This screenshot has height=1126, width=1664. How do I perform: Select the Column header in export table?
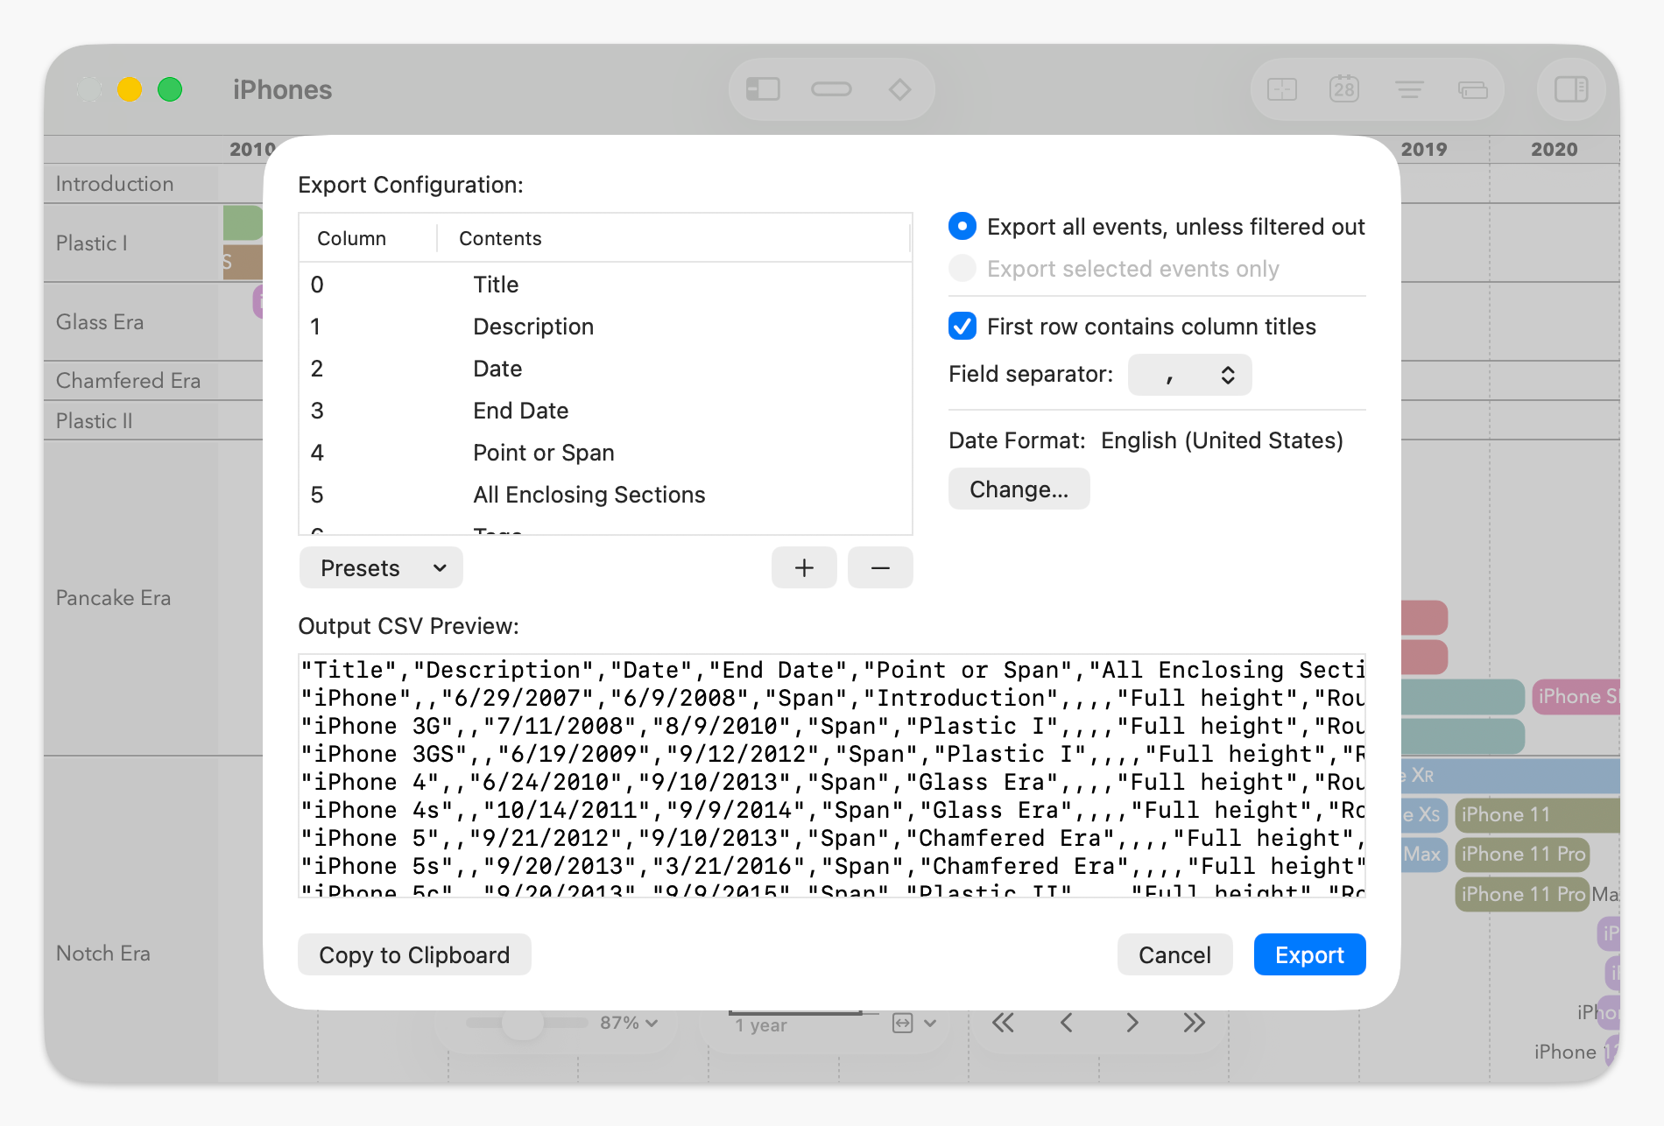[x=350, y=237]
